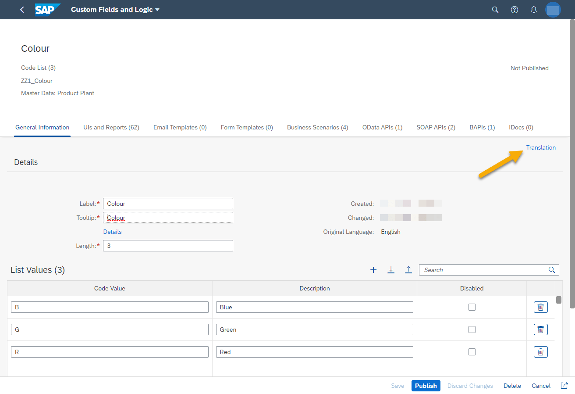Viewport: 575px width, 394px height.
Task: Open the Form Templates tab
Action: [x=247, y=128]
